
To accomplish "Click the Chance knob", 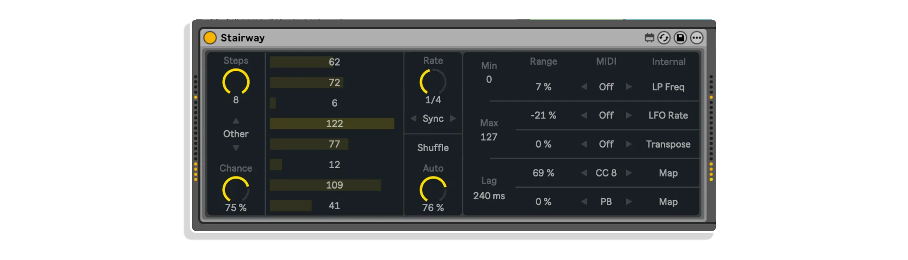I will coord(236,190).
